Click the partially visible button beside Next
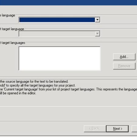 coord(134,129)
